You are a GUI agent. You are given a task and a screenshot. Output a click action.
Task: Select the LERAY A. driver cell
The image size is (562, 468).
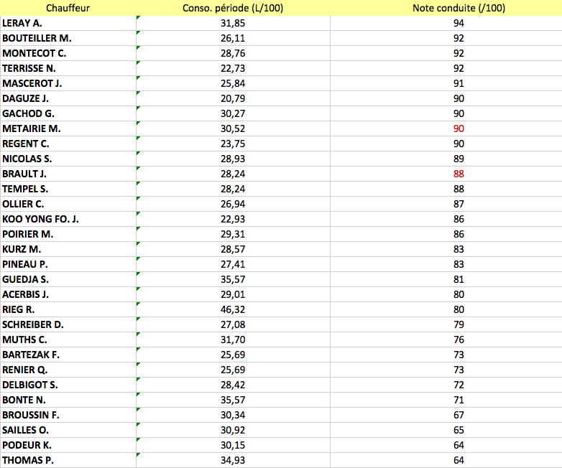(22, 23)
